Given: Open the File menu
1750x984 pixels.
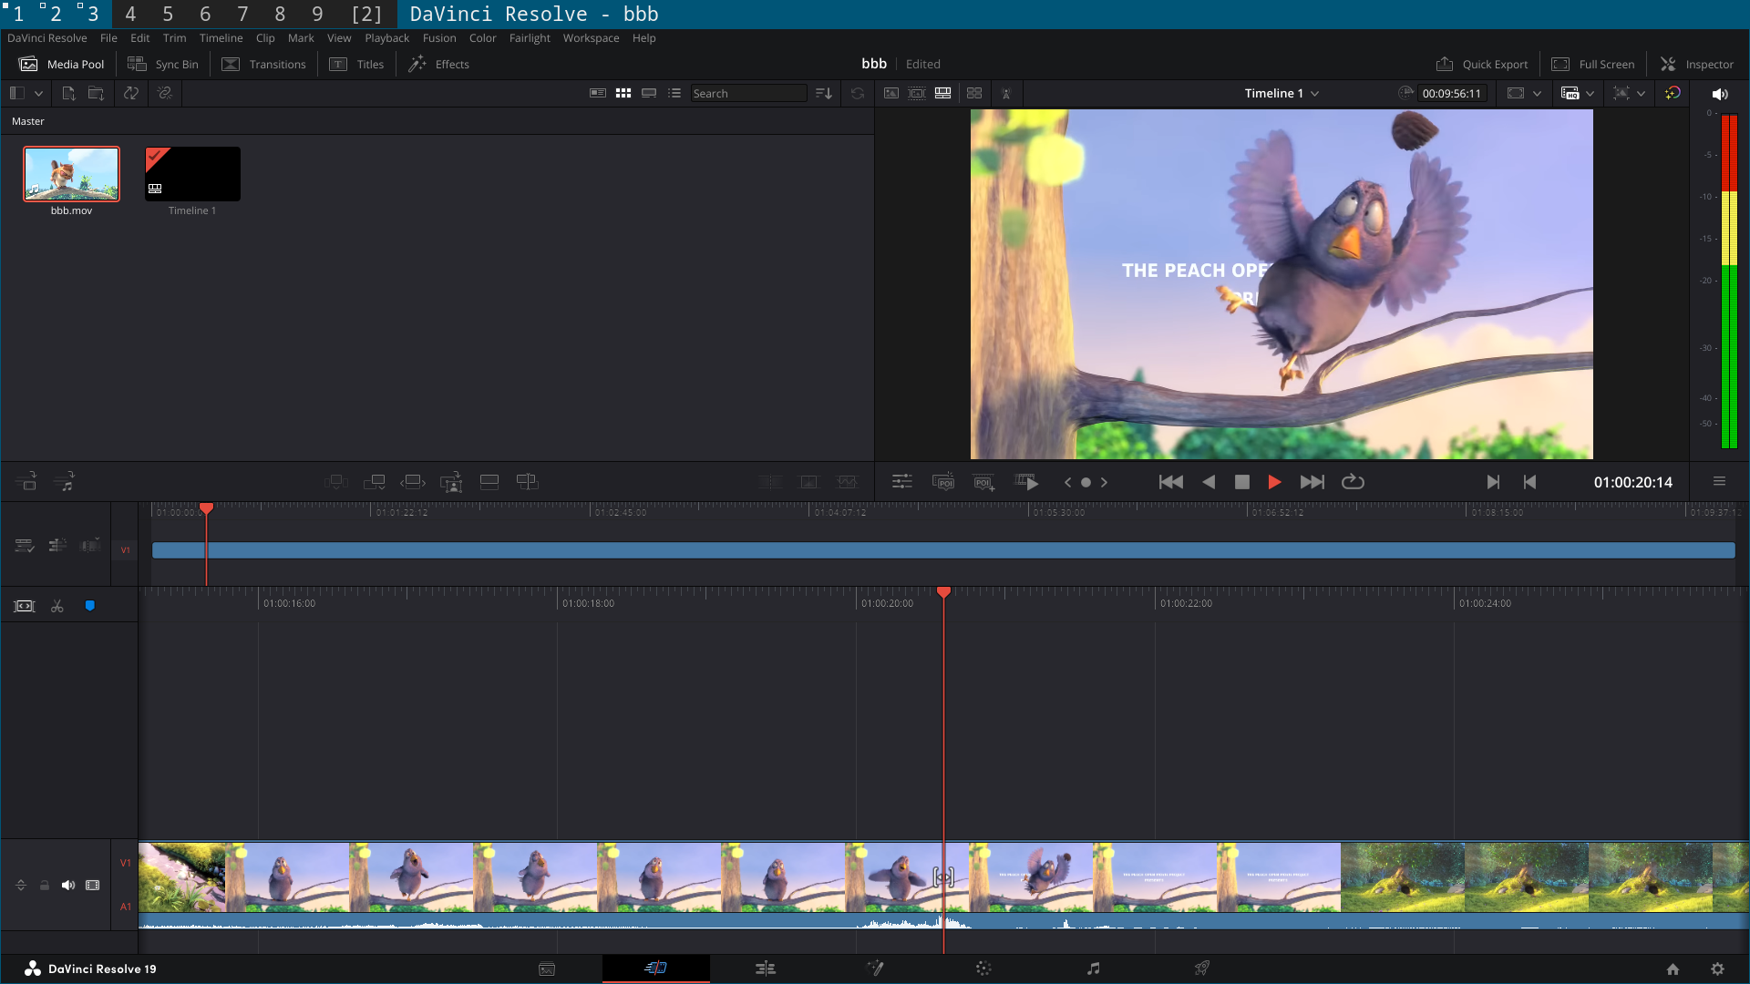Looking at the screenshot, I should coord(108,38).
